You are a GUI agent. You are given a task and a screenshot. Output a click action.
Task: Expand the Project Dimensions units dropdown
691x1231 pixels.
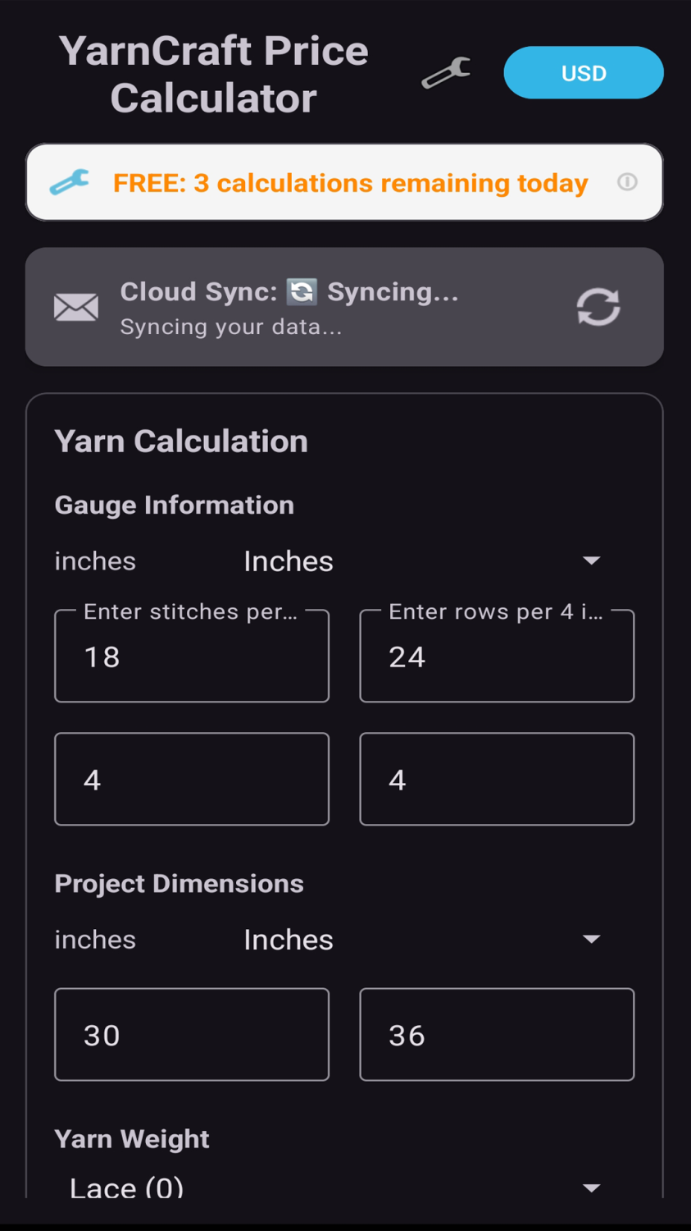click(422, 940)
